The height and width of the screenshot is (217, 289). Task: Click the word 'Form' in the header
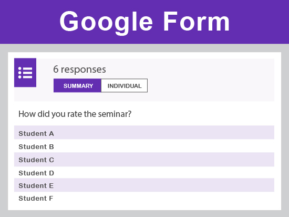coord(197,21)
